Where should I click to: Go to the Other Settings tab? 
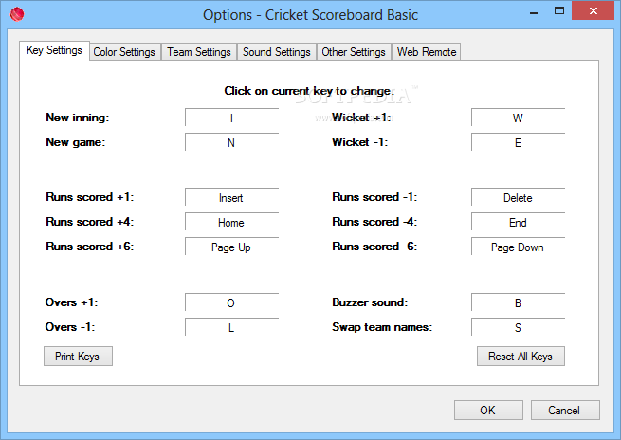point(354,52)
